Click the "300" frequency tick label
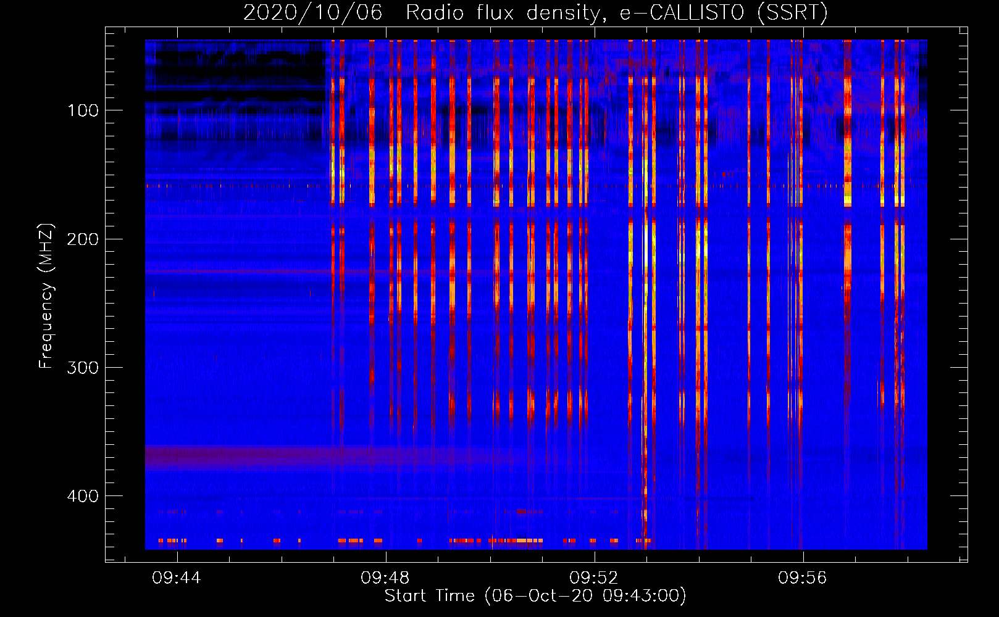The height and width of the screenshot is (617, 999). tap(83, 368)
